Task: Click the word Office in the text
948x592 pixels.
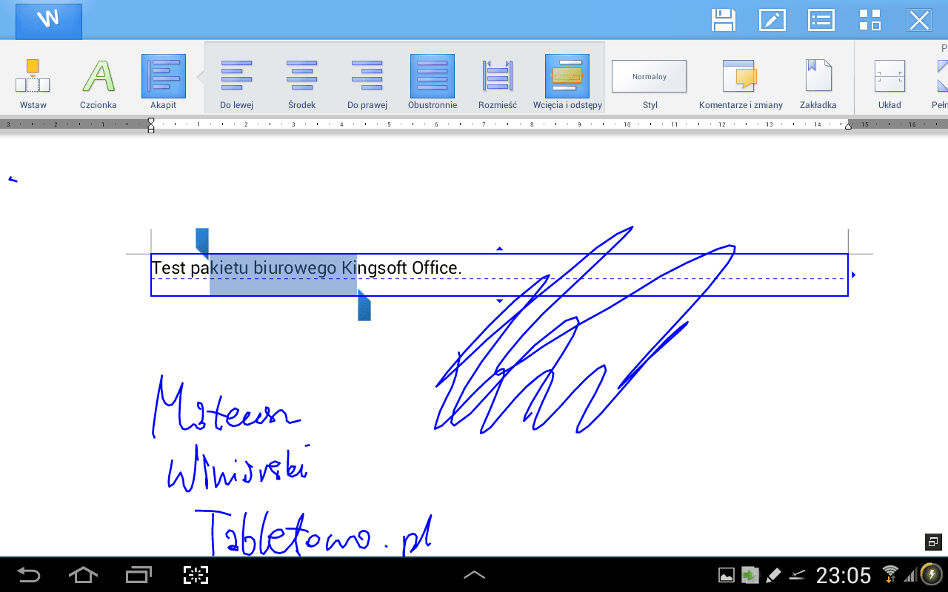Action: tap(434, 267)
